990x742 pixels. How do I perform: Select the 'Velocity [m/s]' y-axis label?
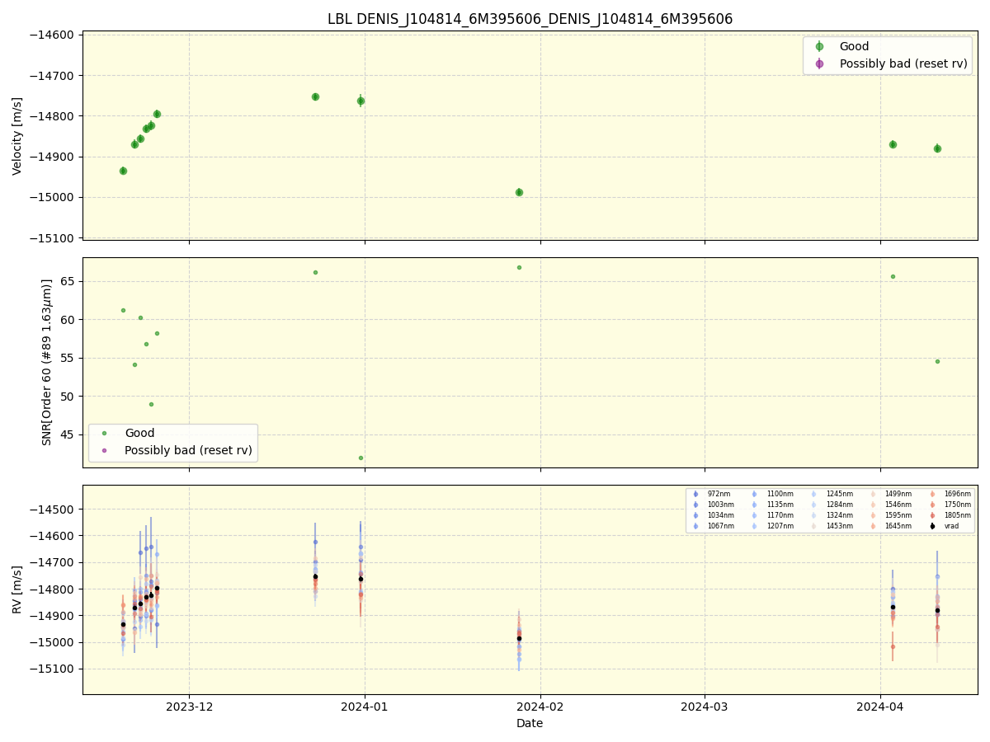[x=17, y=135]
